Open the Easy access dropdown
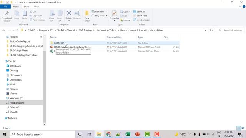The width and height of the screenshot is (246, 138). pos(99,16)
